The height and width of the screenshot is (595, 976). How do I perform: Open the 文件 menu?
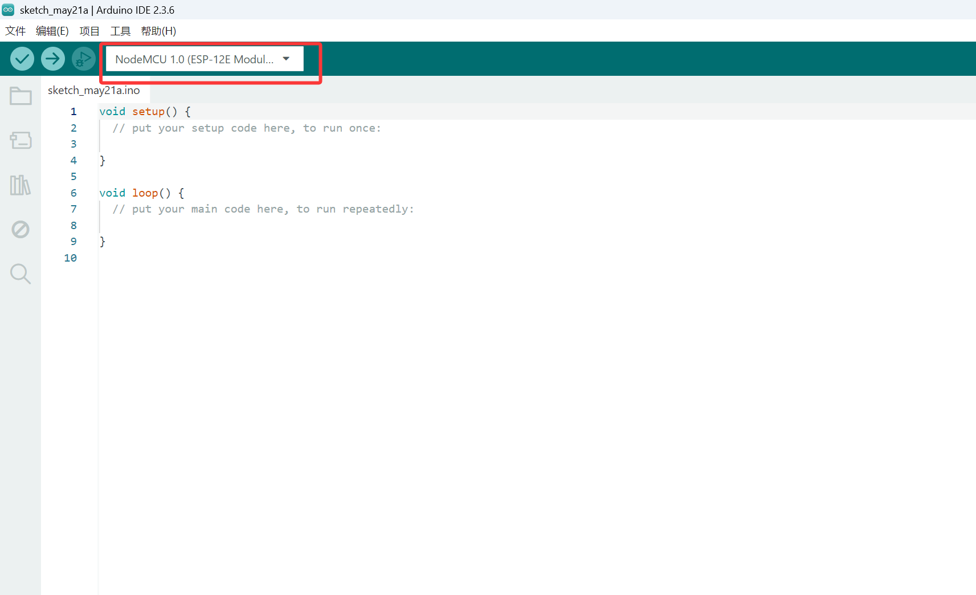click(15, 31)
